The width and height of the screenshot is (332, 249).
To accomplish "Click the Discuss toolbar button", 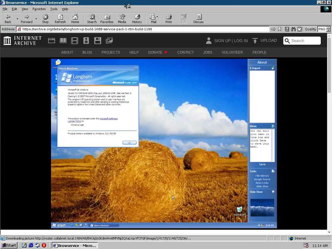I will pos(199,19).
